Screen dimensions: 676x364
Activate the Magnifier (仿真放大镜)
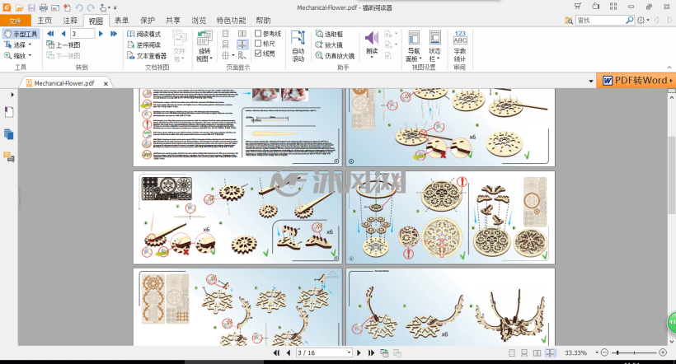click(x=335, y=55)
